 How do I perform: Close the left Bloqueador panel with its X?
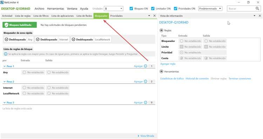click(155, 16)
